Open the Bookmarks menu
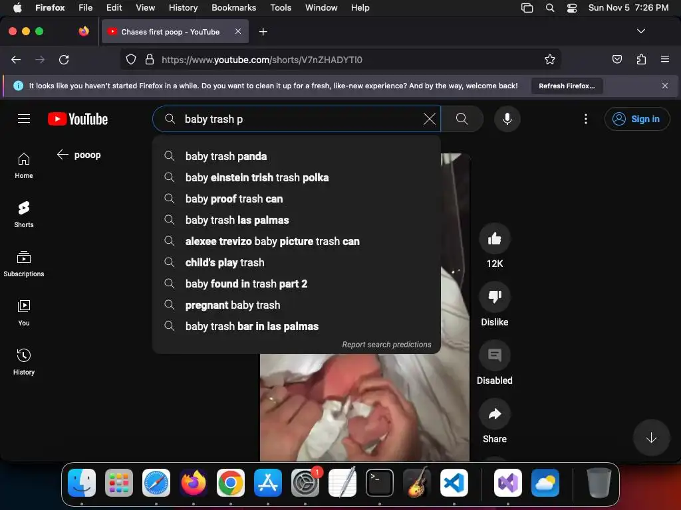This screenshot has width=681, height=510. (x=233, y=7)
